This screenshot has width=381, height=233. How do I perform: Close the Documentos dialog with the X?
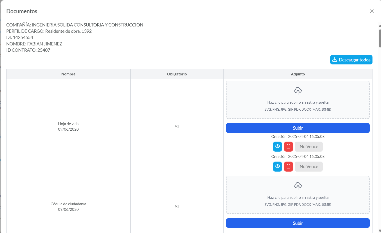point(372,11)
